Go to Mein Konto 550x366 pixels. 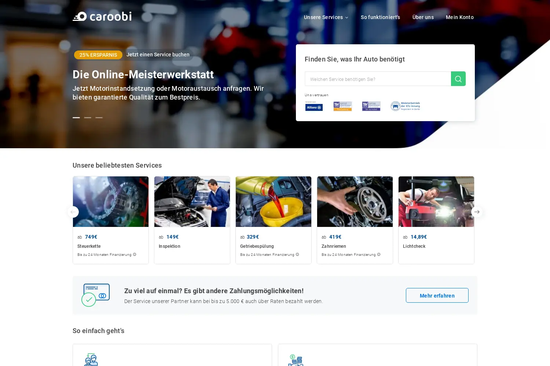click(460, 17)
